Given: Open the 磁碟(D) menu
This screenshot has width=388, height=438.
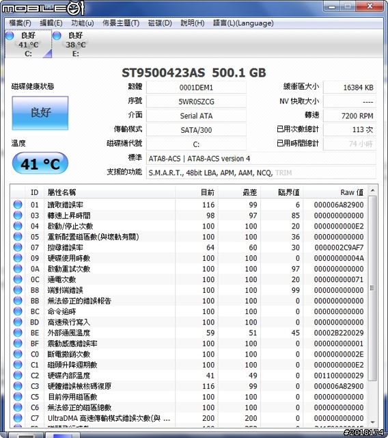Looking at the screenshot, I should pyautogui.click(x=160, y=23).
